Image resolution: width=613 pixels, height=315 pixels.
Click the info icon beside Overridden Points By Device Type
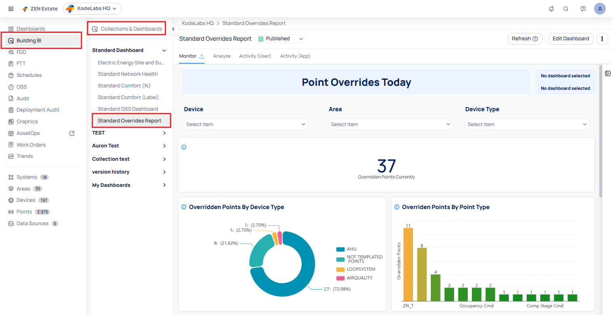coord(184,207)
